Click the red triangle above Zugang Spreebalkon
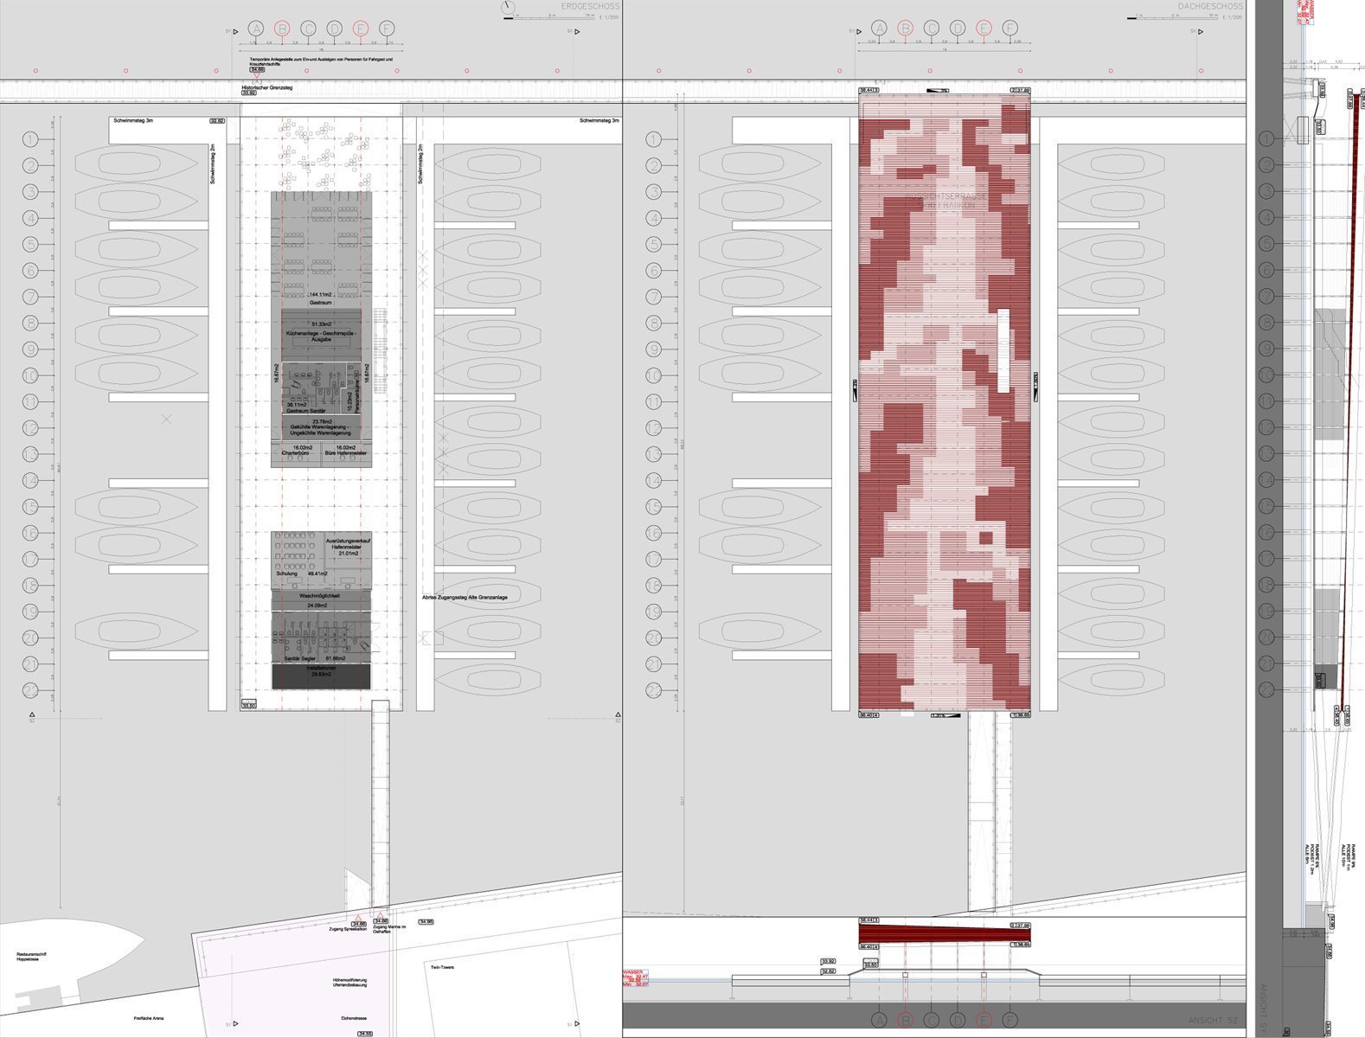Image resolution: width=1365 pixels, height=1038 pixels. (357, 917)
